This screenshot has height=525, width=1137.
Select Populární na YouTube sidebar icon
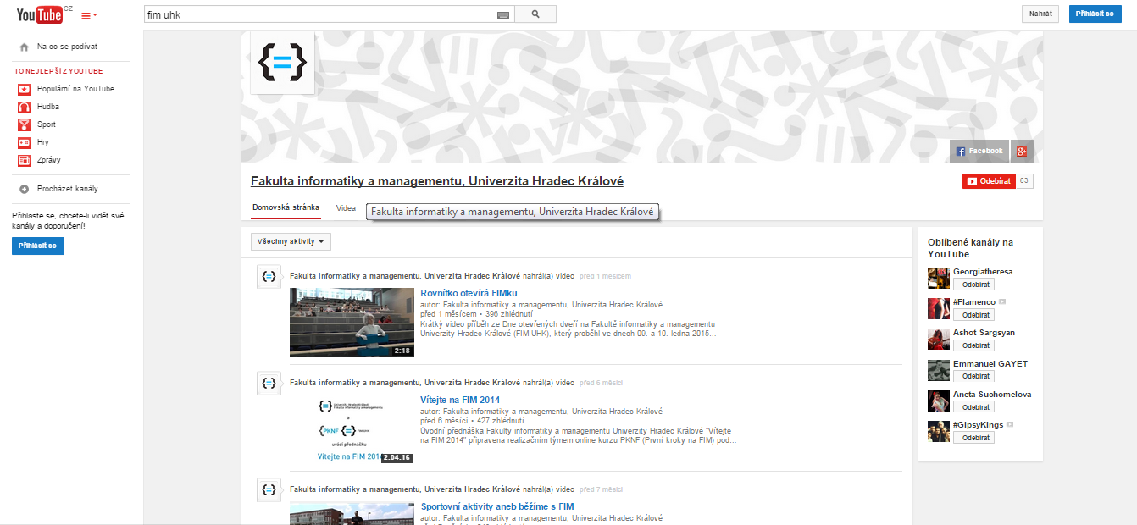(25, 89)
